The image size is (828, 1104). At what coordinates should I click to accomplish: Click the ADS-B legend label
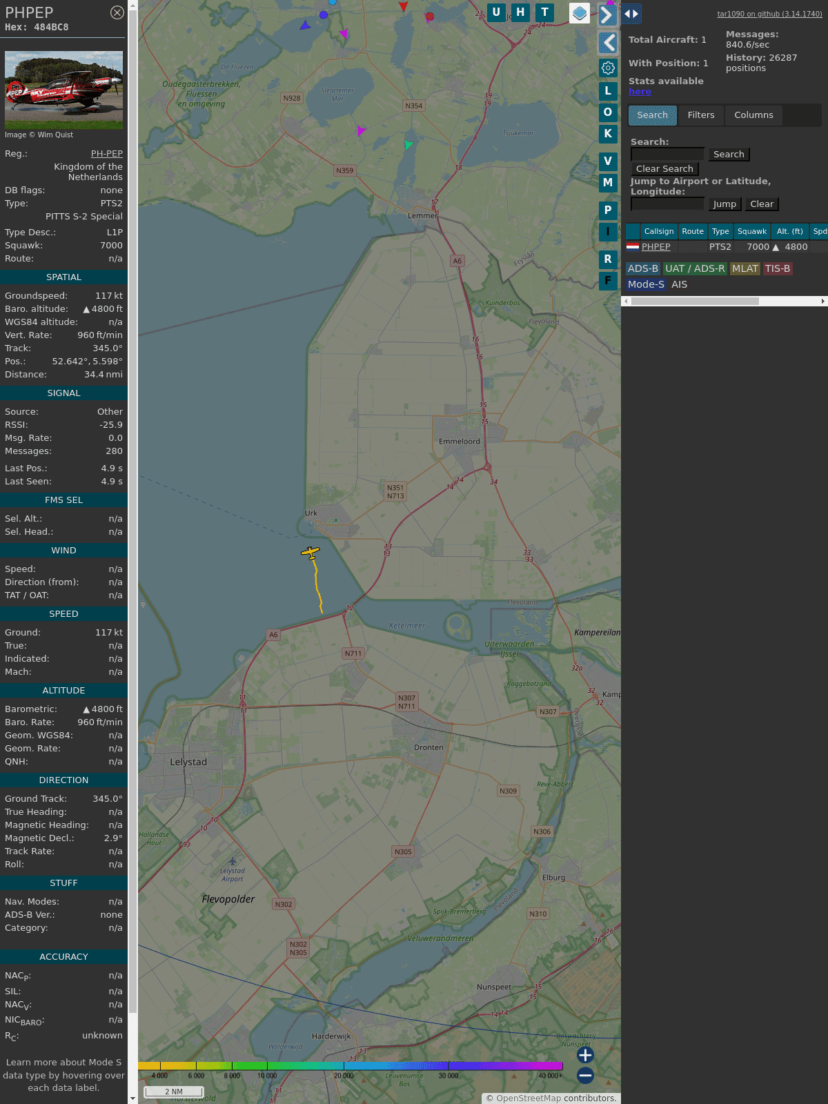click(643, 269)
